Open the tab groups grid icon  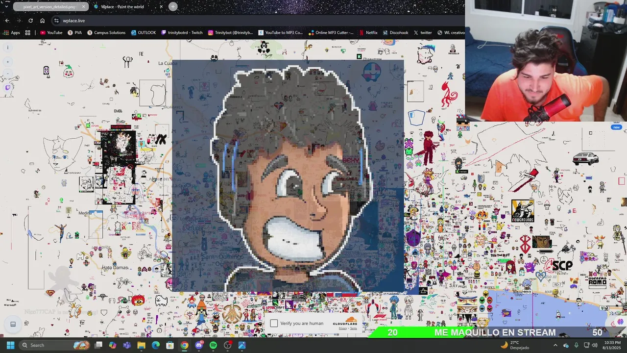[x=28, y=33]
